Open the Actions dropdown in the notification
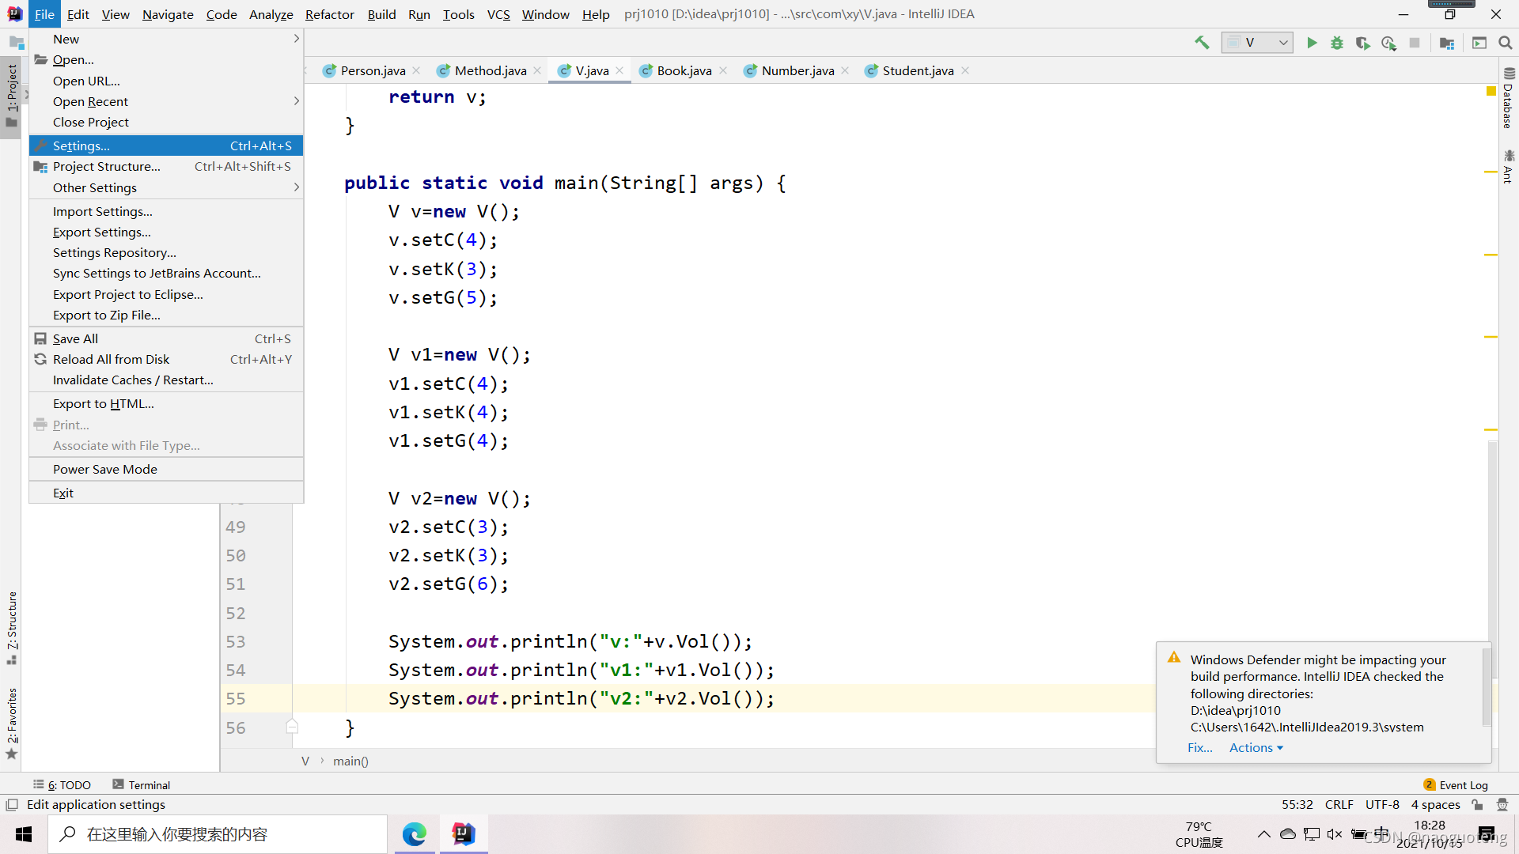This screenshot has height=854, width=1519. (x=1256, y=747)
